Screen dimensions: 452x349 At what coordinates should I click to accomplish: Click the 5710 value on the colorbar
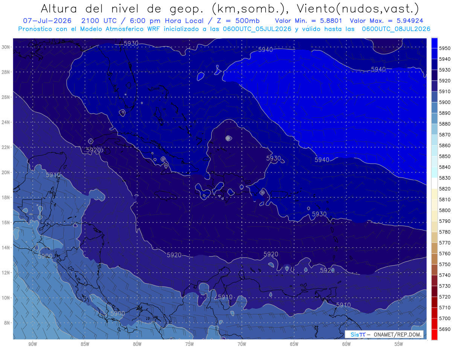(x=445, y=307)
